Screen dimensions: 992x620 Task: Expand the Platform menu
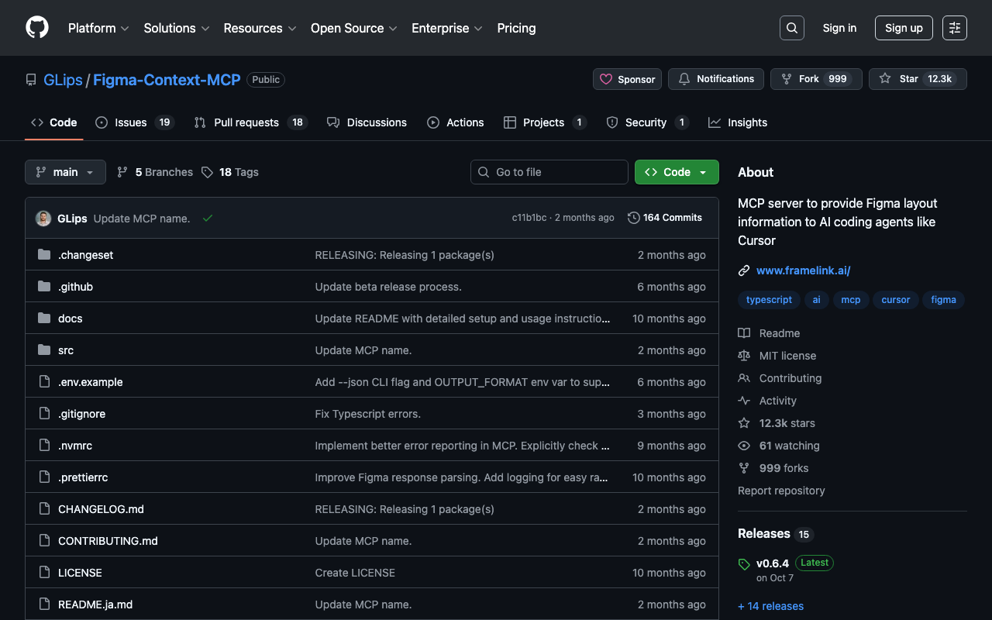point(98,28)
